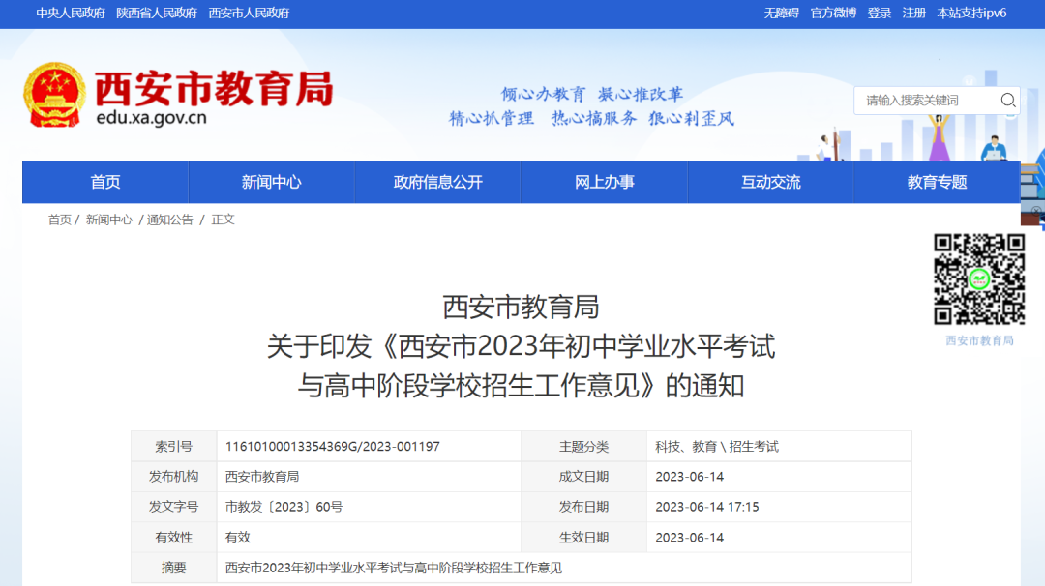Go to 陕西省人民政府 site link
This screenshot has height=586, width=1045.
tap(156, 14)
